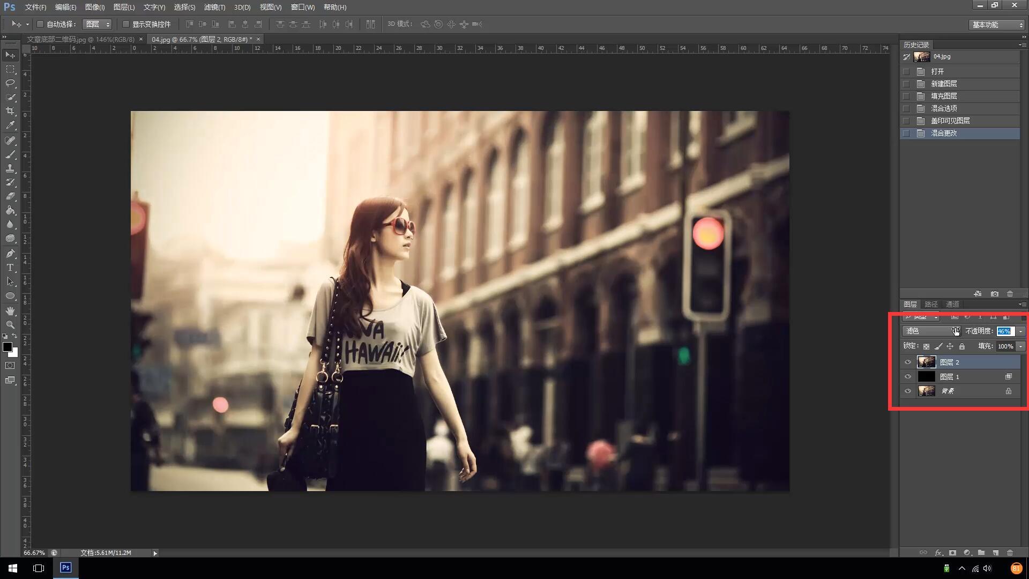Select the Pen tool

click(x=10, y=254)
